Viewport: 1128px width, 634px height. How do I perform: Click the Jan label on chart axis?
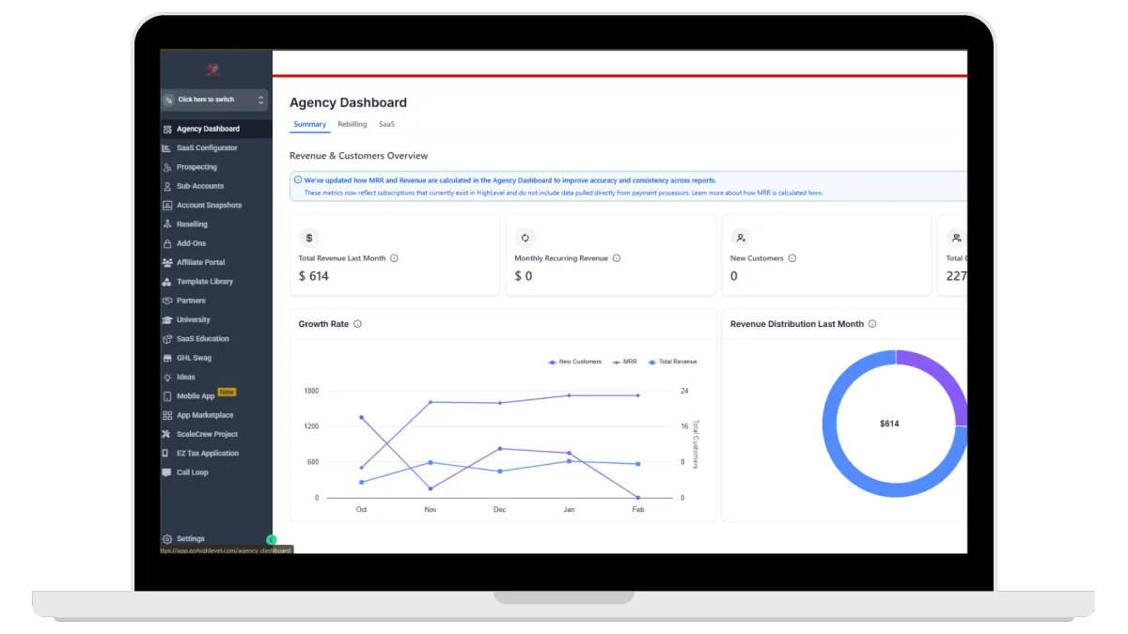click(569, 510)
